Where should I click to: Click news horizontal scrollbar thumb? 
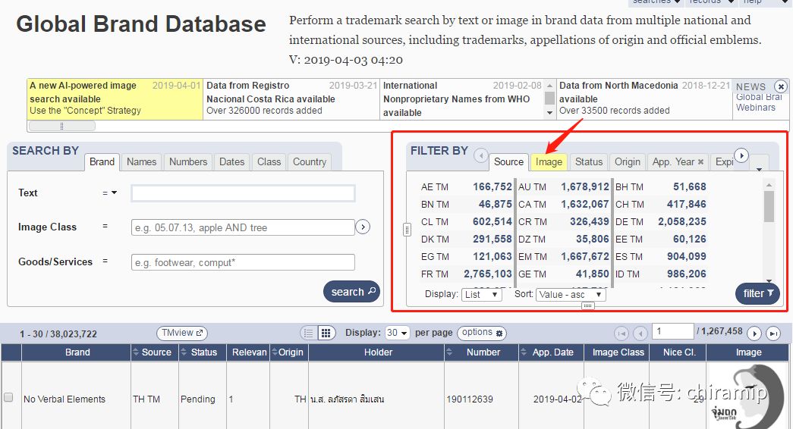click(x=61, y=126)
